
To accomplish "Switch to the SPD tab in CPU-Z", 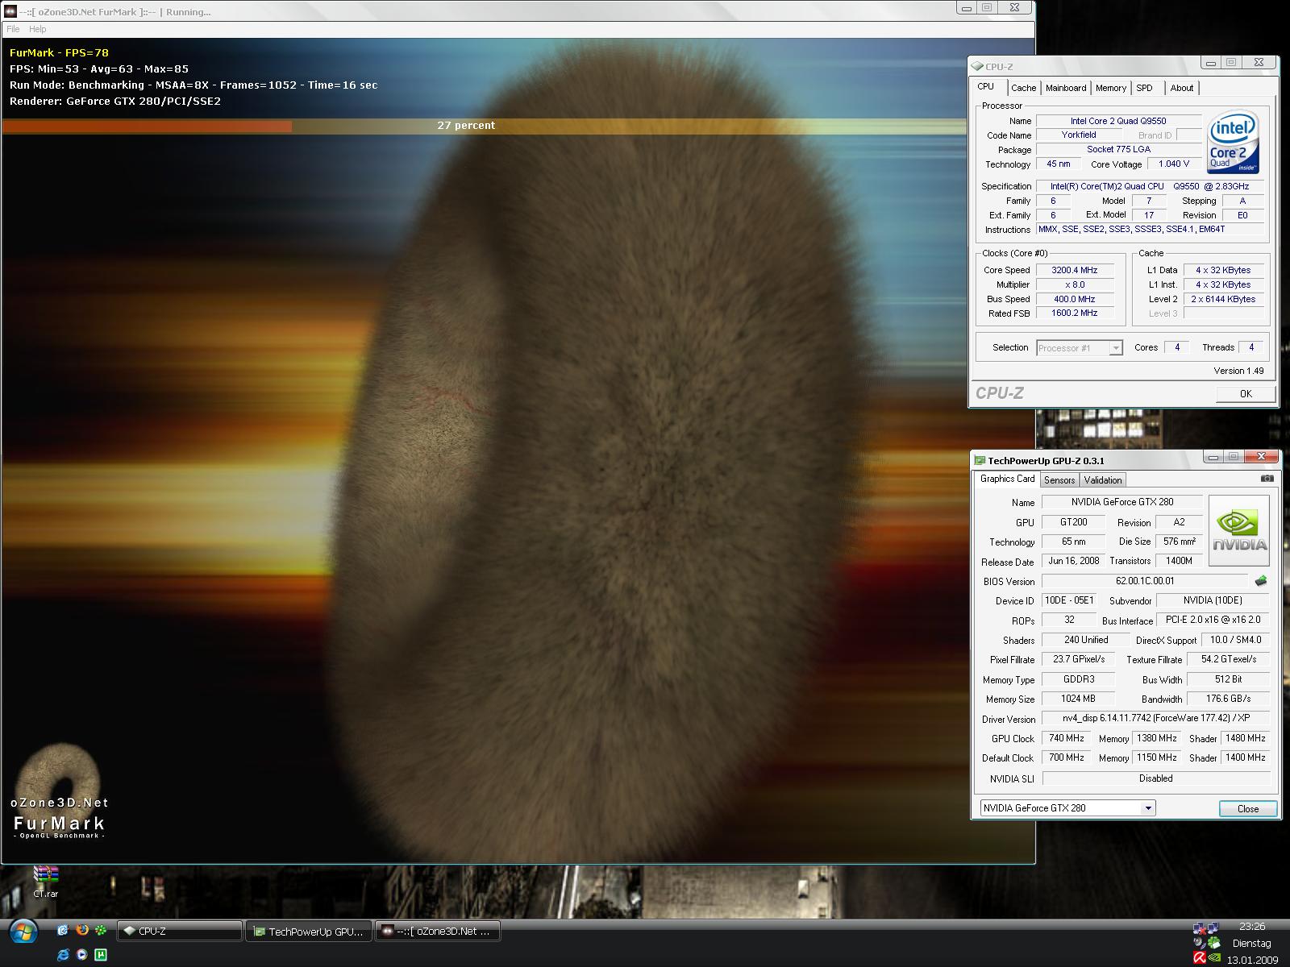I will [x=1145, y=88].
